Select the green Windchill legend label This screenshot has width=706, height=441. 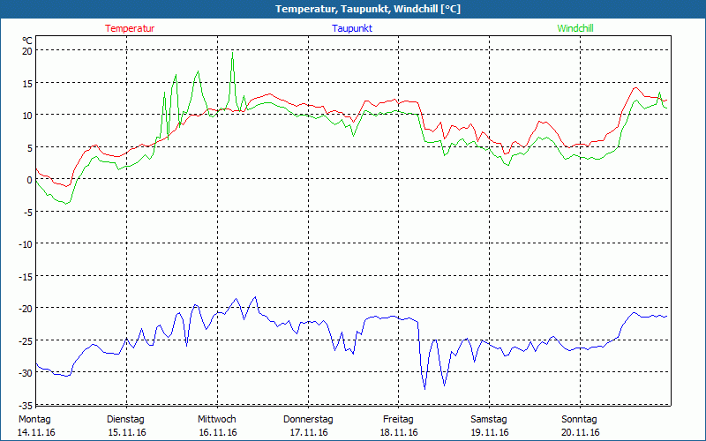pos(575,28)
